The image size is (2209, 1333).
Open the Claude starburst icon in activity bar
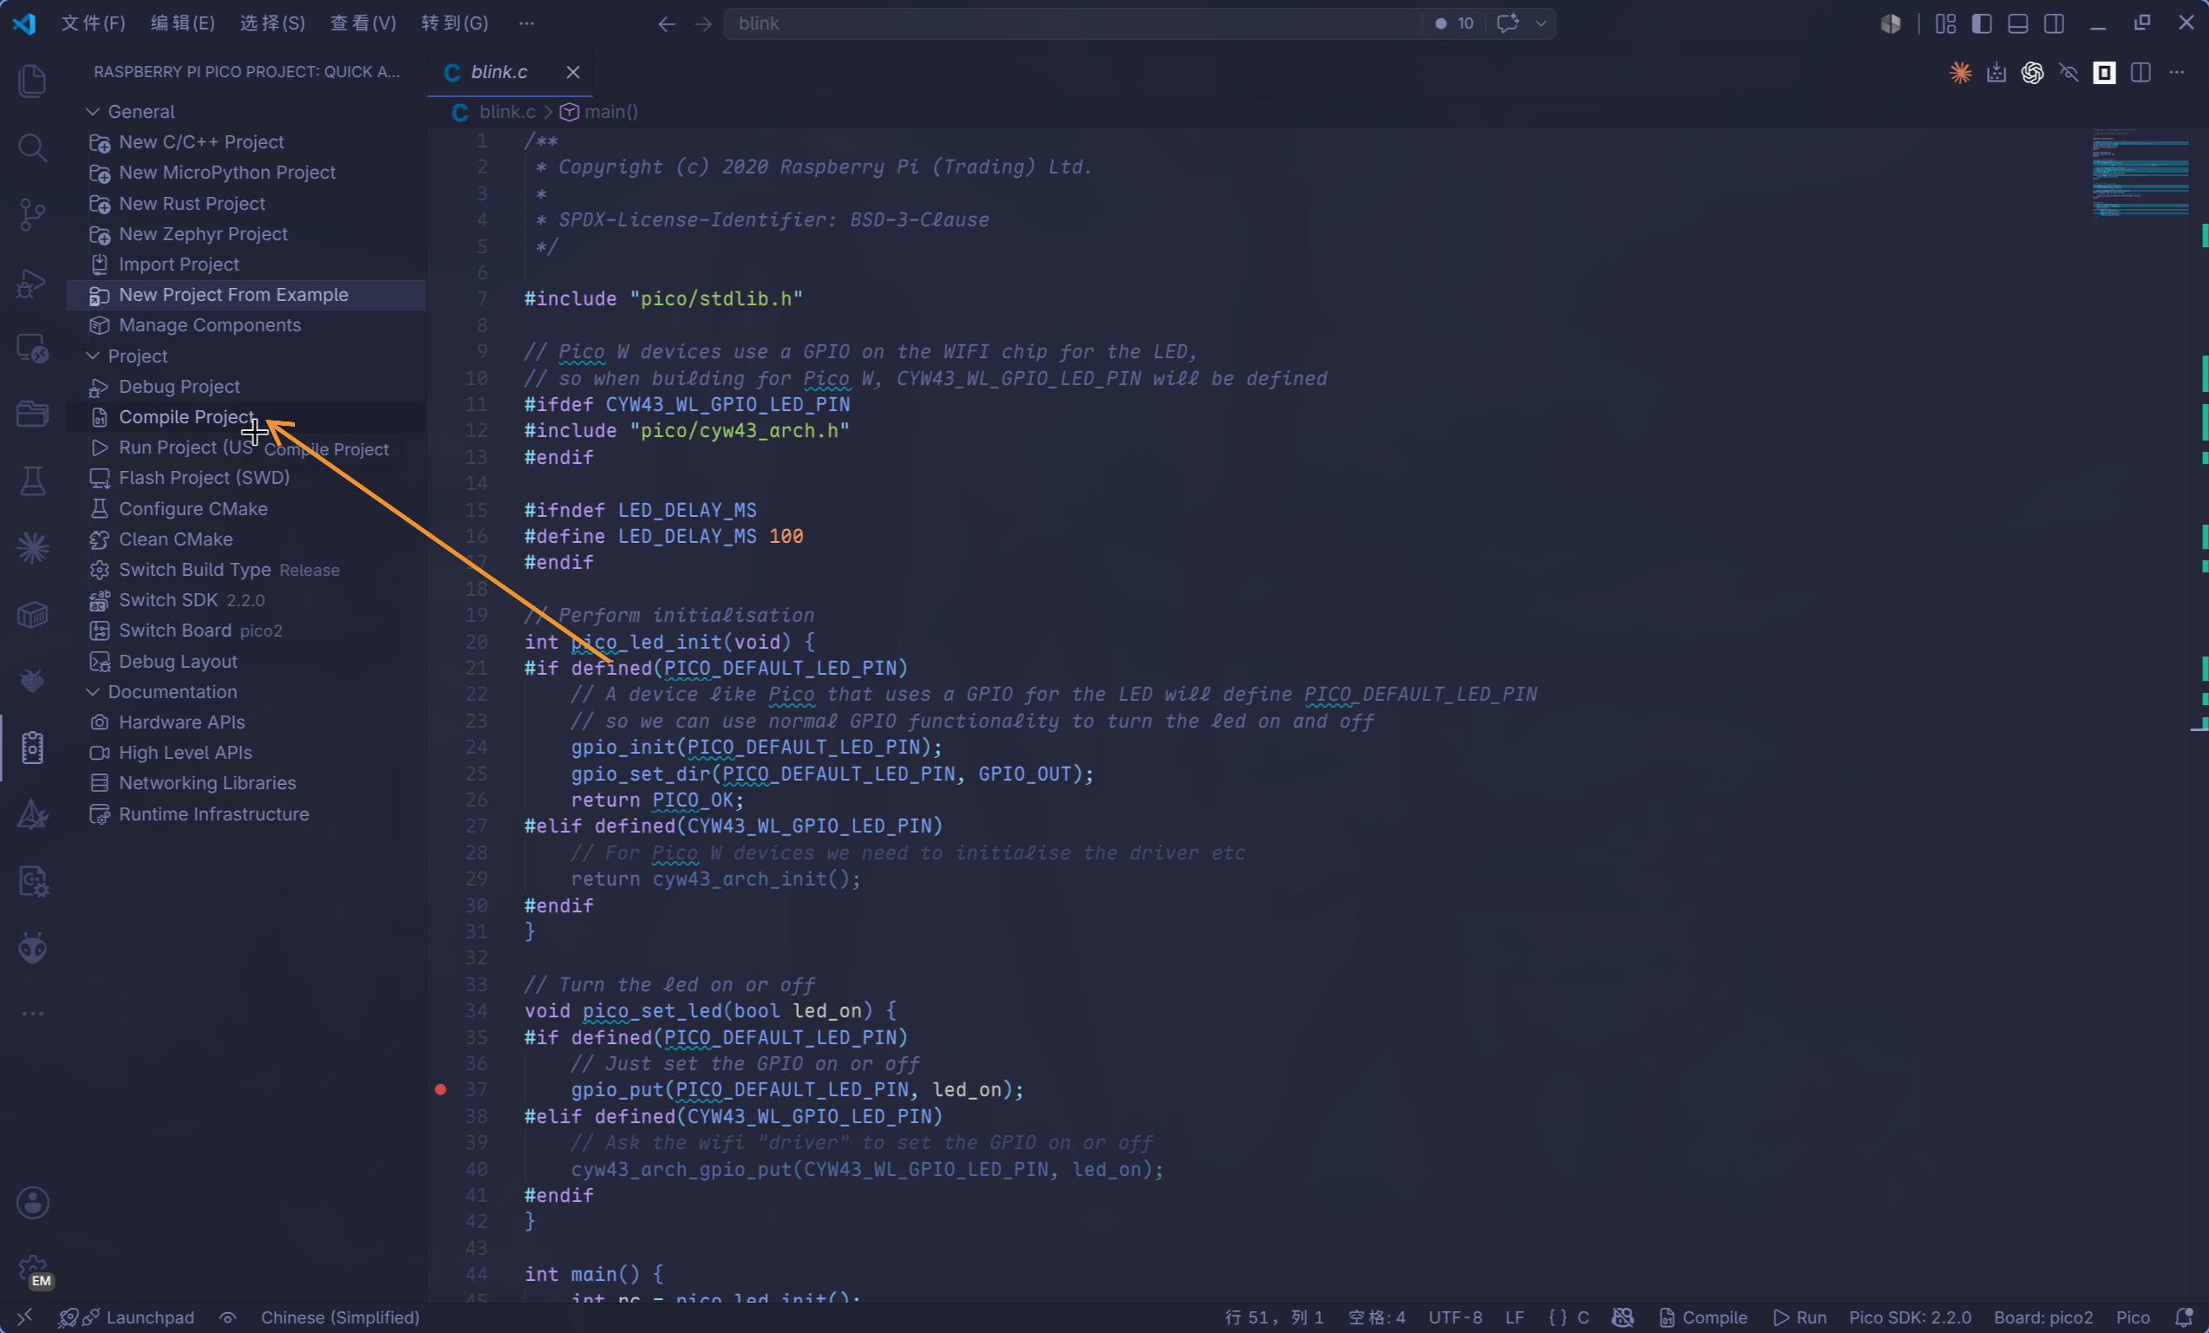pos(32,548)
